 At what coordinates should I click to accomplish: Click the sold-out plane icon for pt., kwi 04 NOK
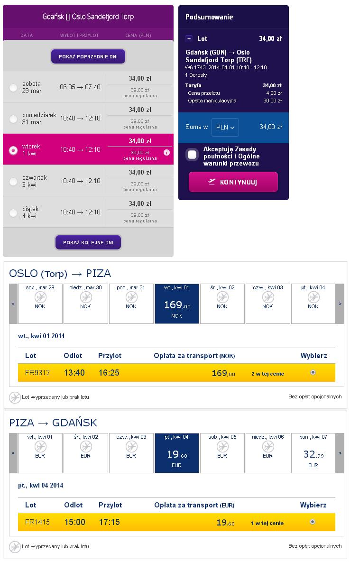pyautogui.click(x=313, y=297)
